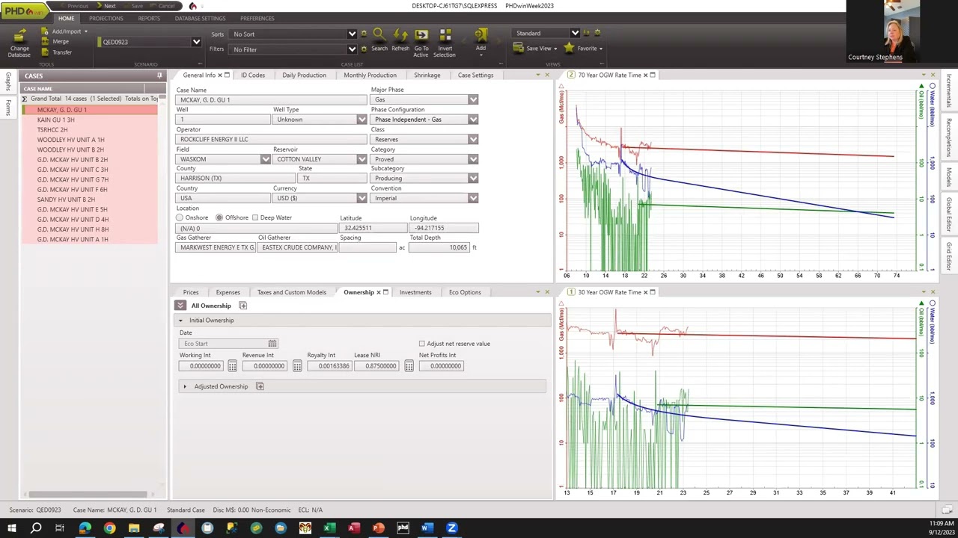This screenshot has width=958, height=538.
Task: Pop out the General Info tab window
Action: [227, 75]
